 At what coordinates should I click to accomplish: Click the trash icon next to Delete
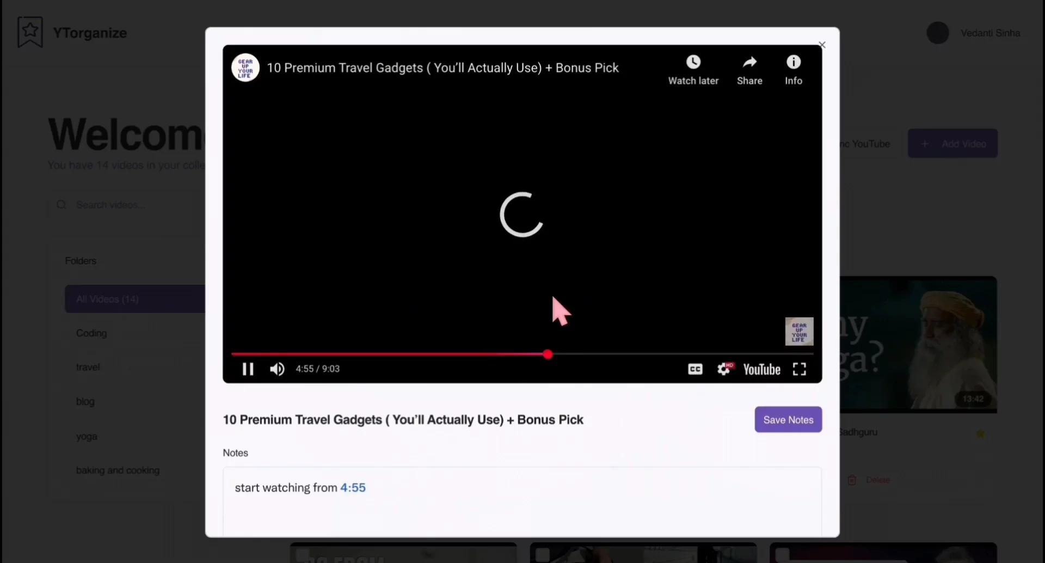pos(852,480)
